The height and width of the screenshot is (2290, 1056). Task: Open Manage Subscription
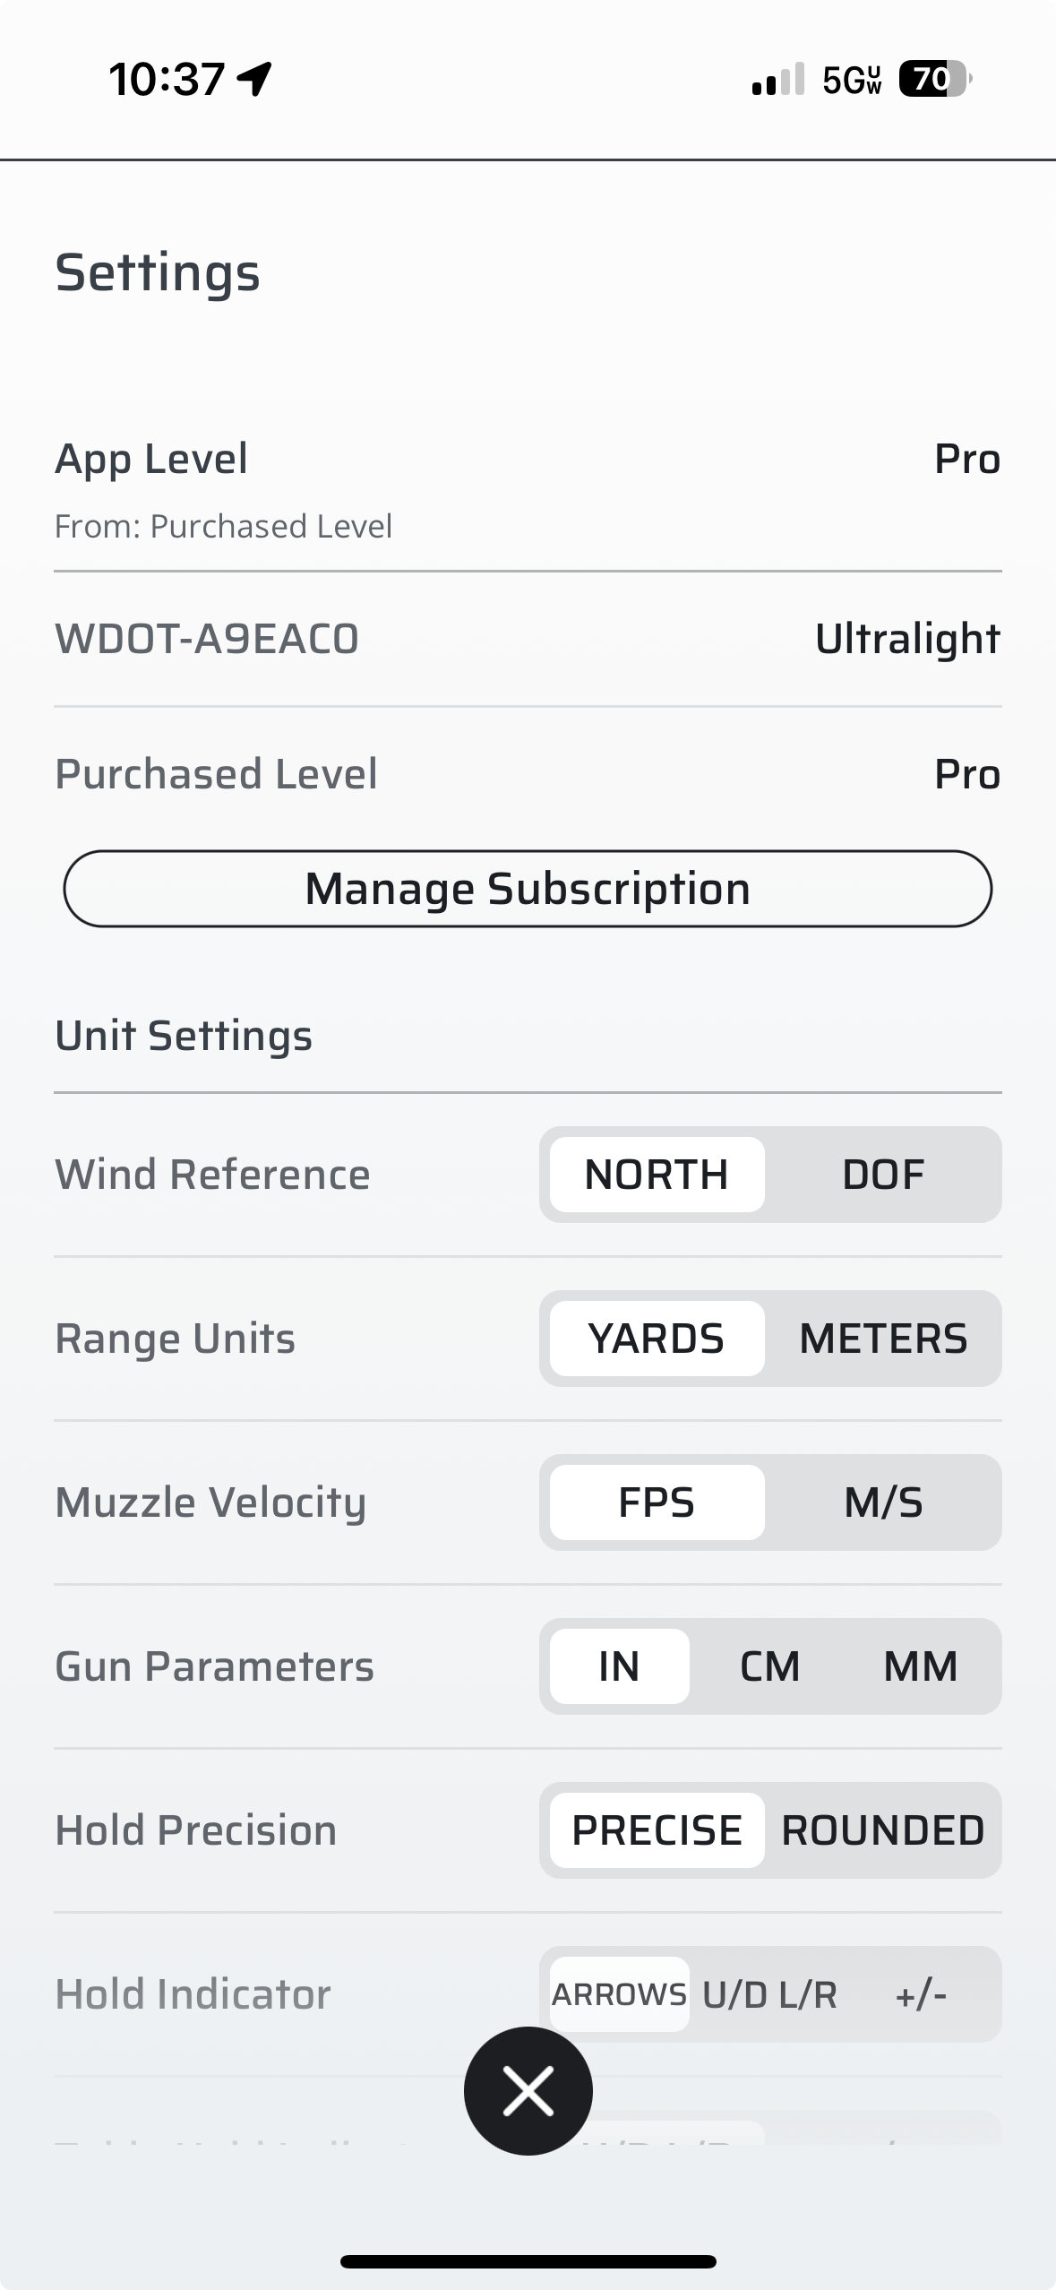(528, 889)
